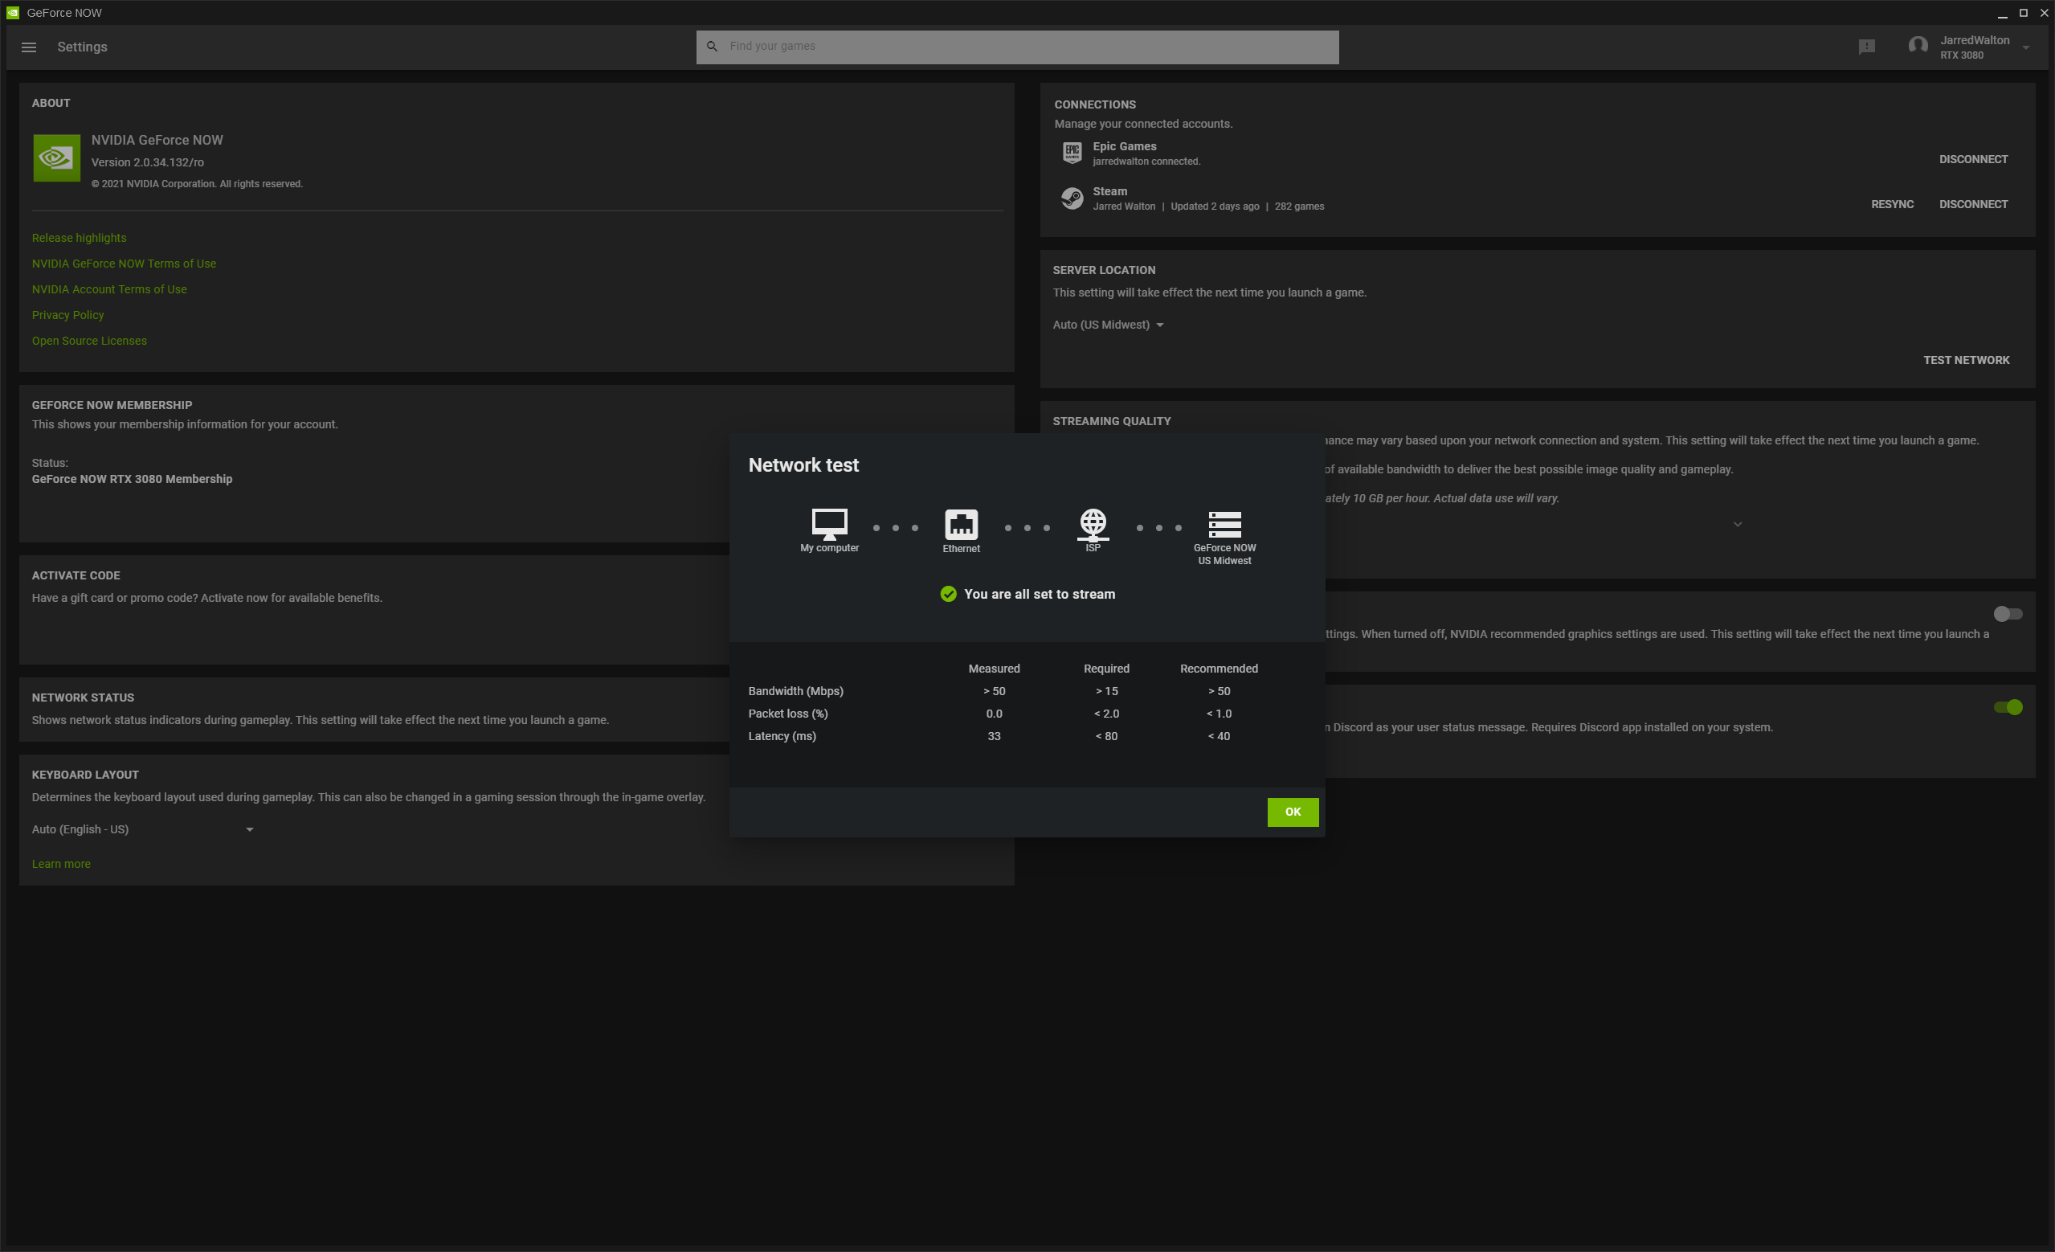Click the Release Highlights link
Image resolution: width=2055 pixels, height=1252 pixels.
(x=80, y=238)
